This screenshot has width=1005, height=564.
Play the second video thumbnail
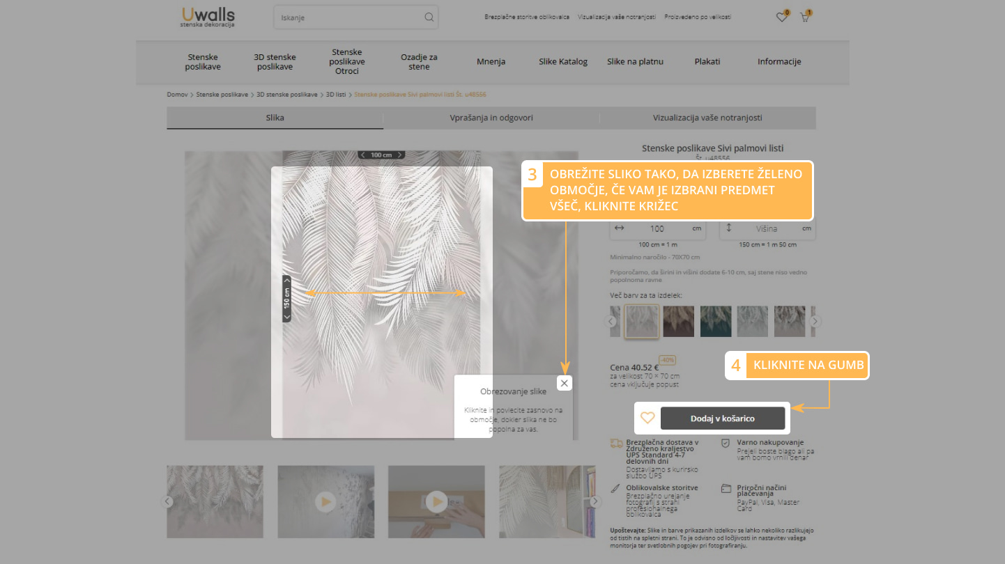(x=436, y=501)
